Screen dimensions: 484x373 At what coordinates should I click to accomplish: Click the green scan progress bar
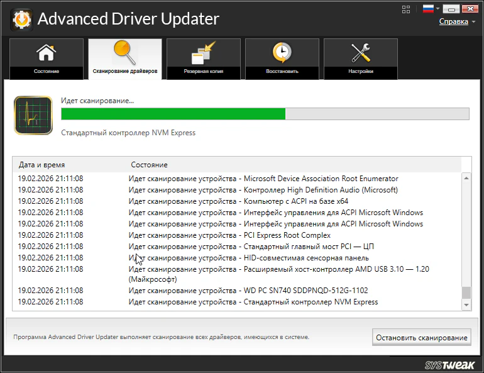point(173,114)
